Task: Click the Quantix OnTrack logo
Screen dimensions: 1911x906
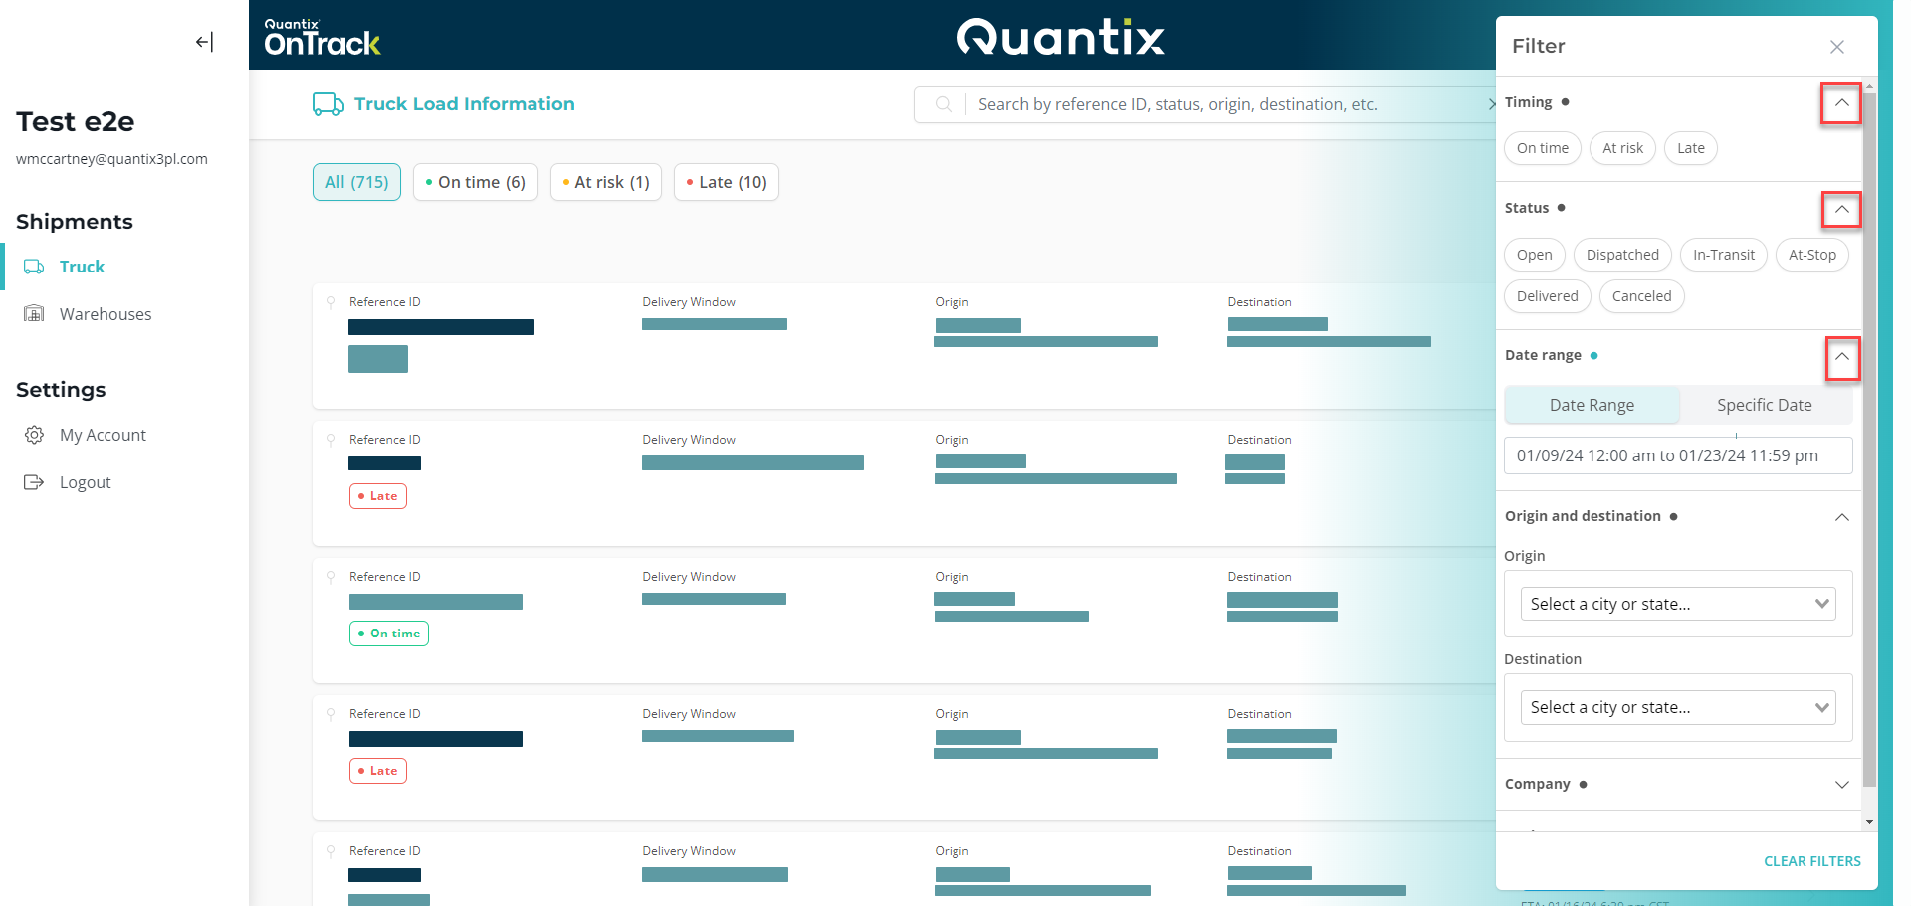Action: click(x=320, y=35)
